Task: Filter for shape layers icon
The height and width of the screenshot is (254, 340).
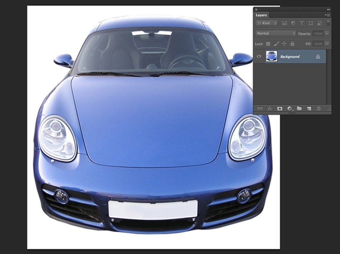Action: [x=310, y=23]
